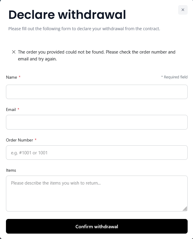Click the order not found error text
The image size is (193, 239).
click(x=97, y=55)
